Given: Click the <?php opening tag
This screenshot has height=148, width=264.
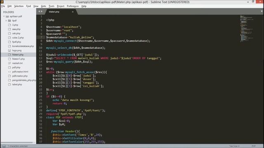Looking at the screenshot, I should [x=50, y=20].
